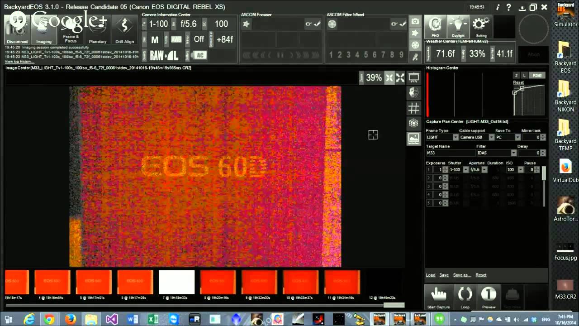Toggle Daylight display mode
The image size is (579, 326).
(458, 27)
